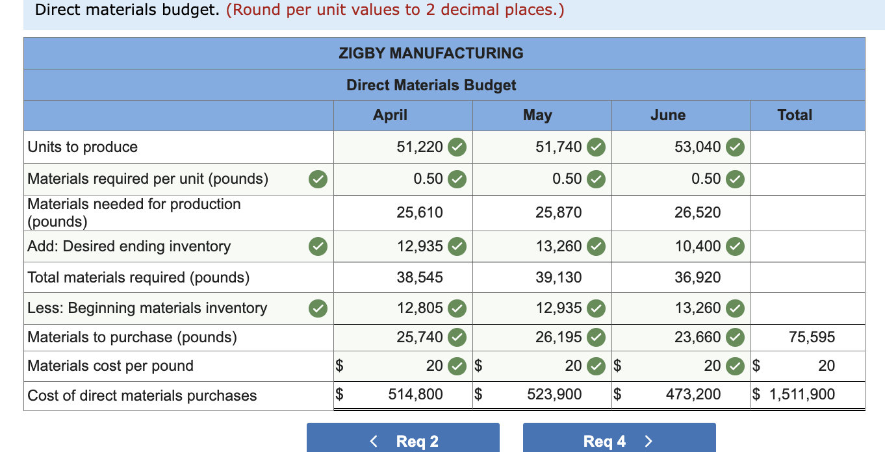885x452 pixels.
Task: Click June materials needed value 26,520
Action: [x=697, y=212]
